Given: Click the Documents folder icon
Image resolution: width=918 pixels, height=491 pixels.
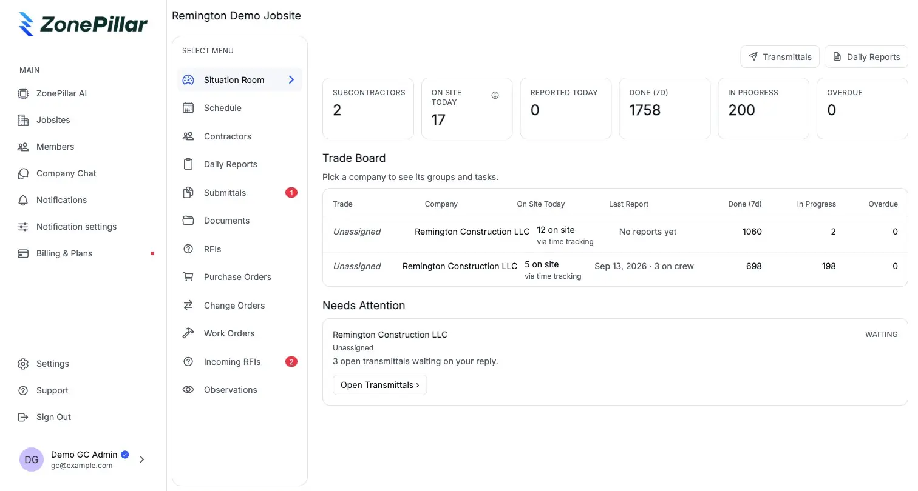Looking at the screenshot, I should 188,221.
